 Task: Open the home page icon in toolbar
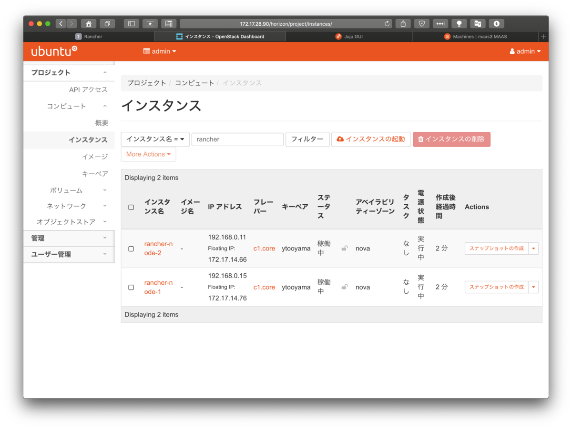pyautogui.click(x=89, y=23)
